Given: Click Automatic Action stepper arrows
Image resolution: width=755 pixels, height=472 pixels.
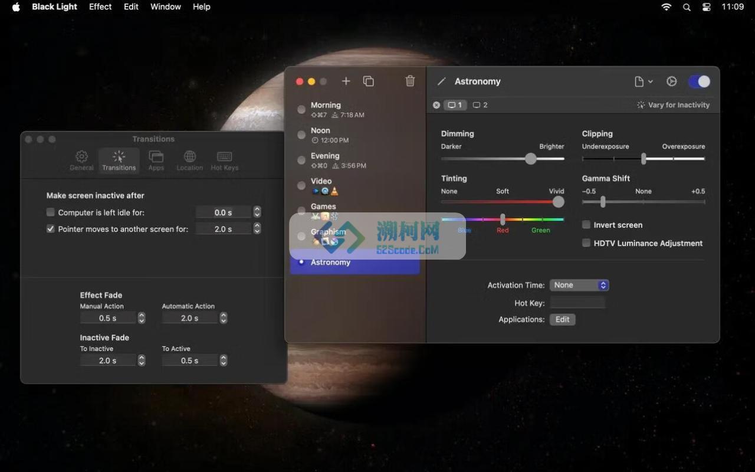Looking at the screenshot, I should (x=224, y=318).
